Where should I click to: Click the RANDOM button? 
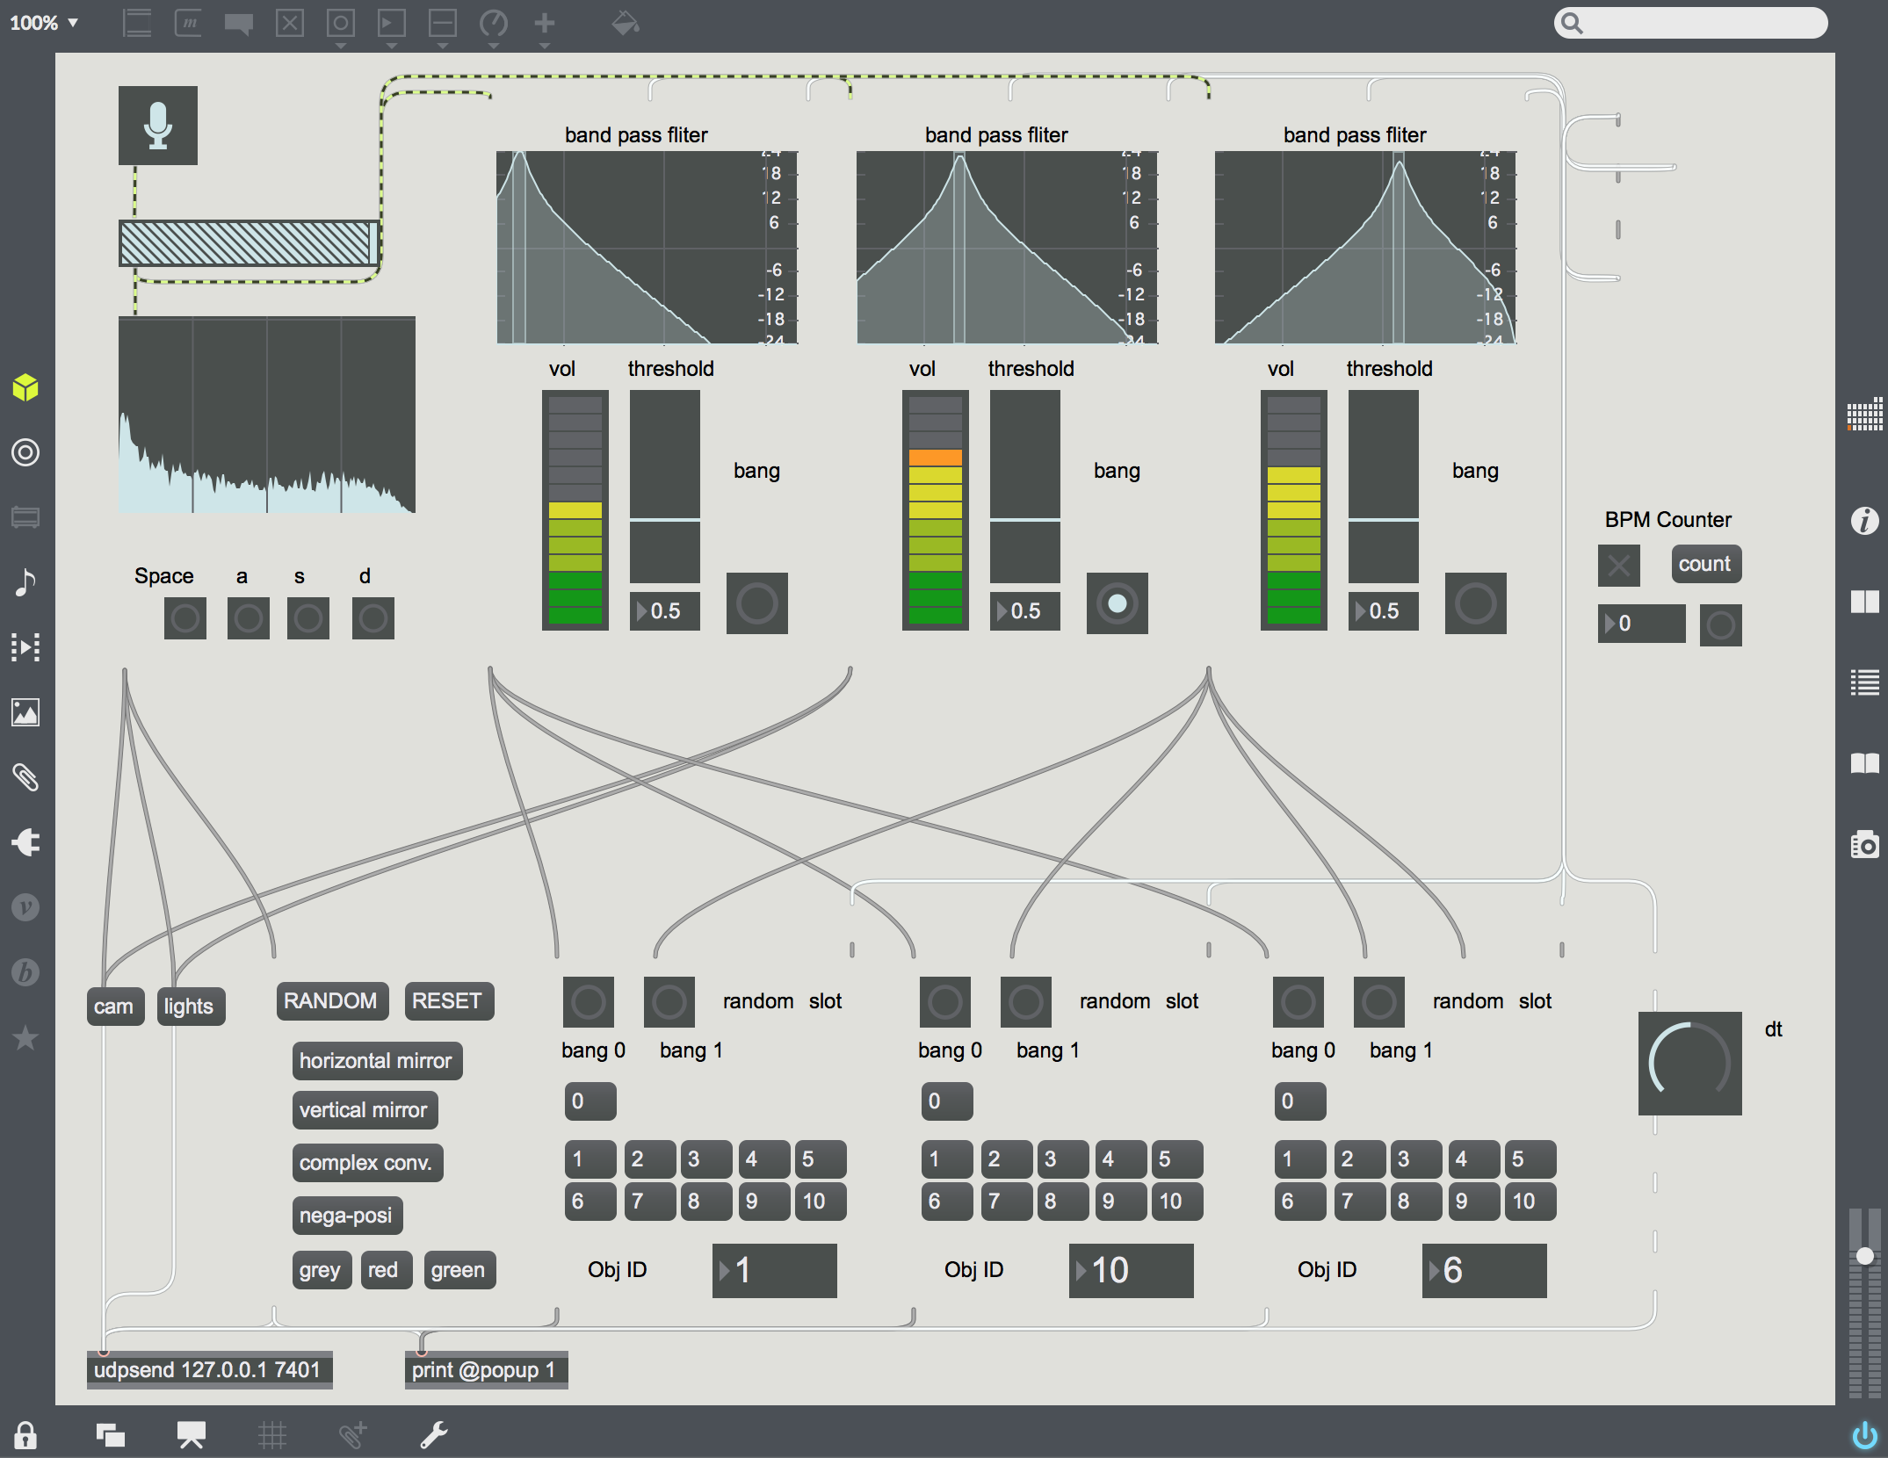coord(331,1001)
